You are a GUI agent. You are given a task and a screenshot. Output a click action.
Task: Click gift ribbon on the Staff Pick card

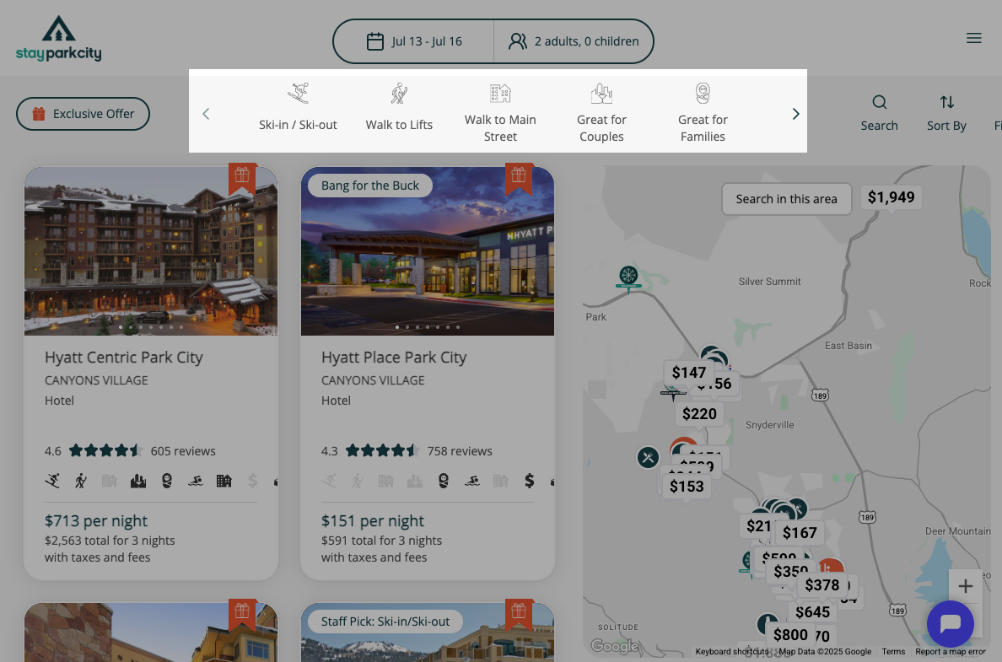[518, 613]
